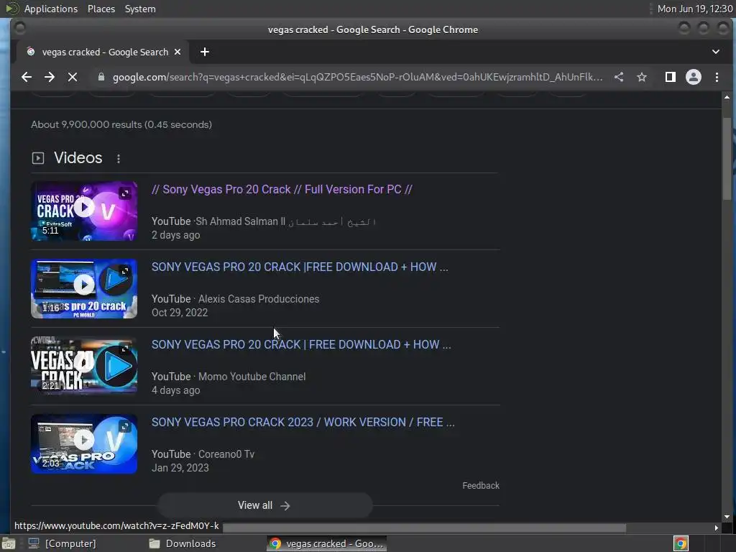Click the Videos section play icon

[x=38, y=158]
